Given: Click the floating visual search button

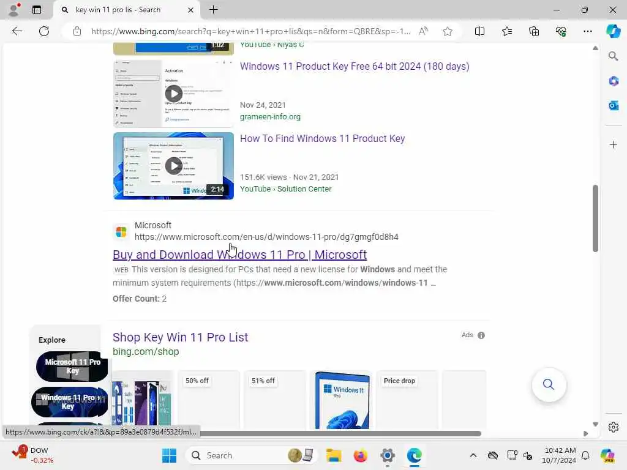Looking at the screenshot, I should click(x=549, y=384).
